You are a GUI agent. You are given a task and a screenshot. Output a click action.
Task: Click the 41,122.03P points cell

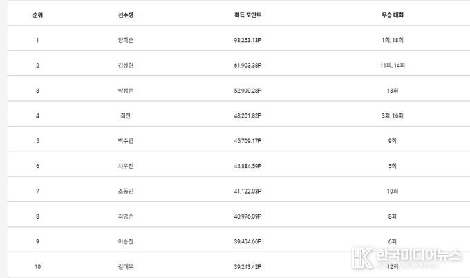coord(247,191)
